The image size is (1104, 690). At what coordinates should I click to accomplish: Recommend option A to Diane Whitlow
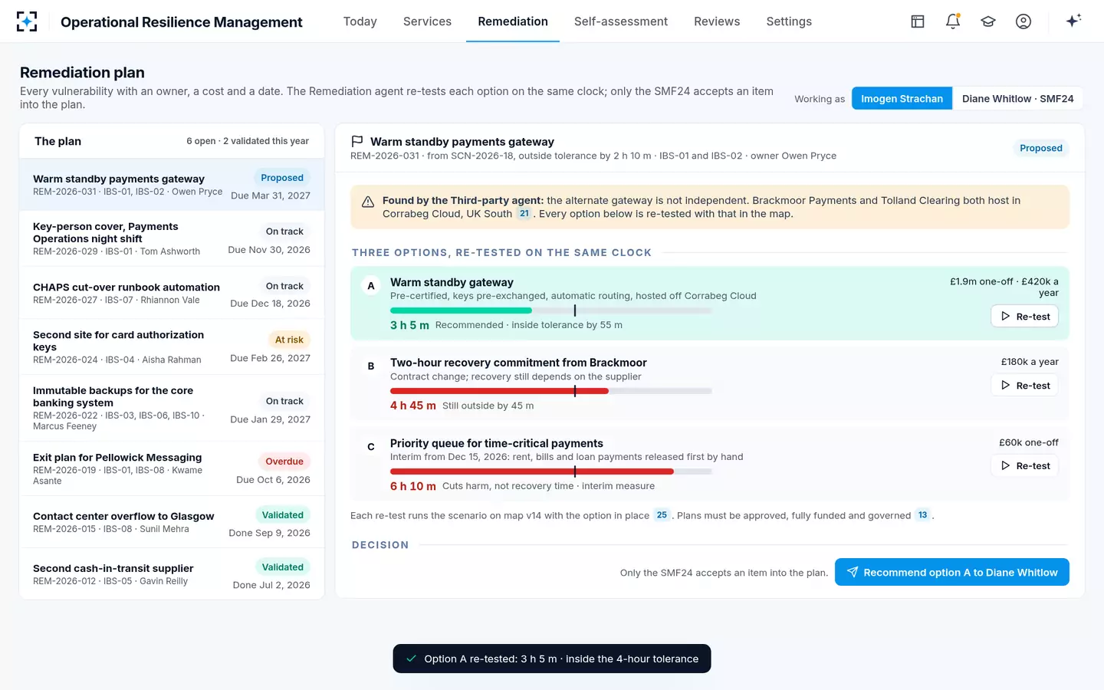pos(952,572)
